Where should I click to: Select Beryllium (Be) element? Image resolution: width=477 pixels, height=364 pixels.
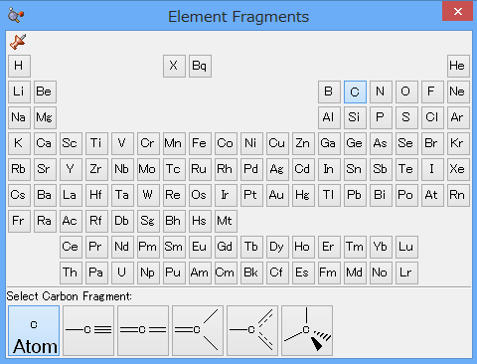tap(45, 91)
